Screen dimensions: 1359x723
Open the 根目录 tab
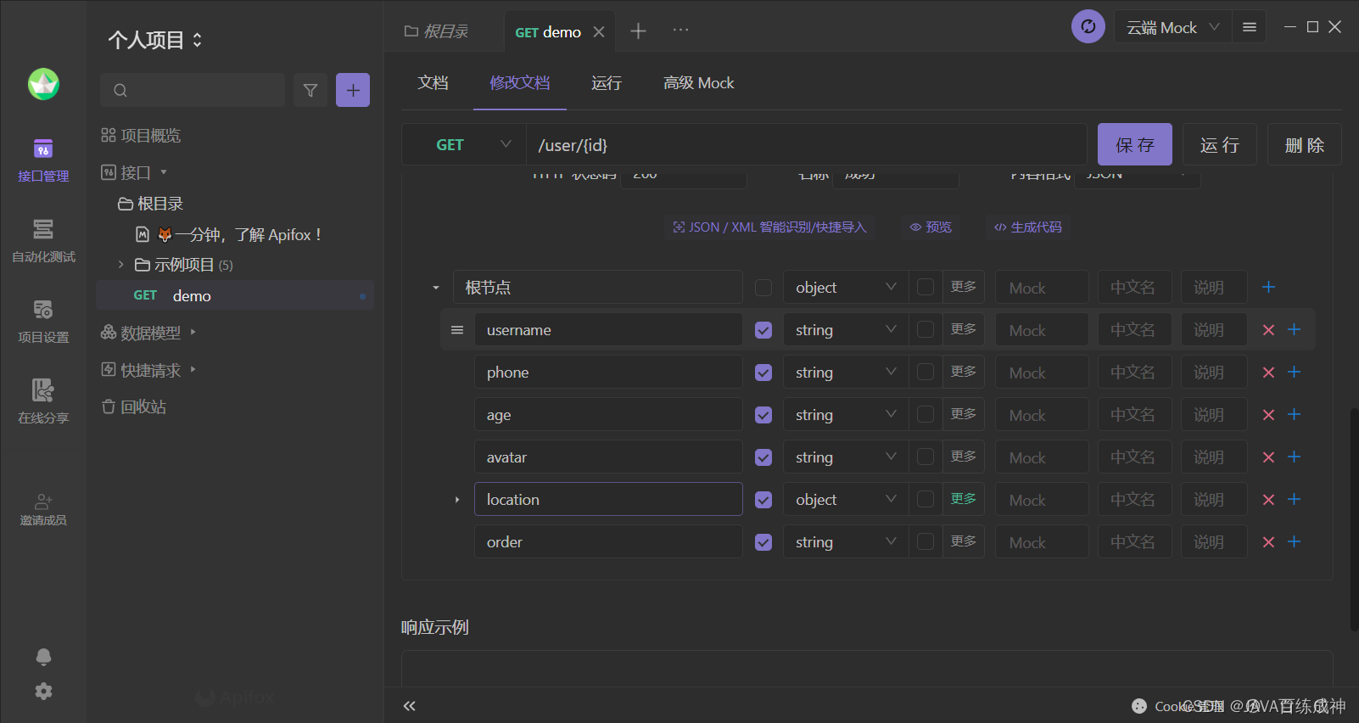(437, 31)
